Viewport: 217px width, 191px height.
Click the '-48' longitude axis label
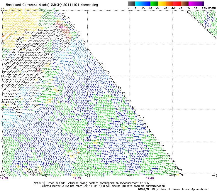pyautogui.click(x=172, y=175)
